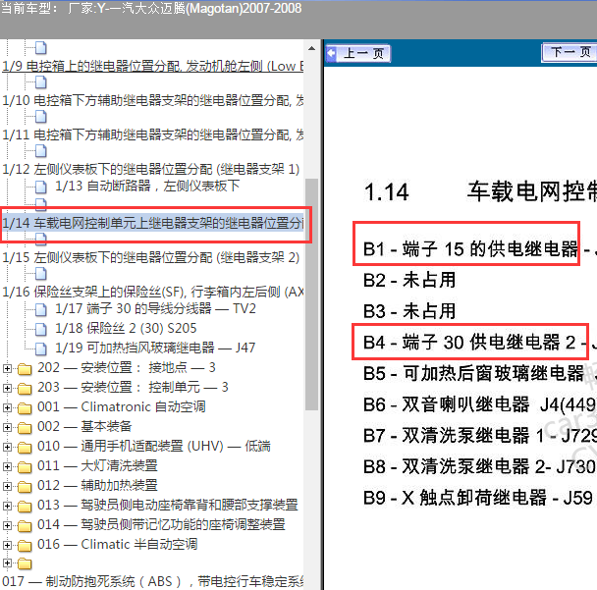Open 1/15 左侧仪表板下的继电器位置分配 (继电器支架 2)
The width and height of the screenshot is (597, 590).
(151, 258)
